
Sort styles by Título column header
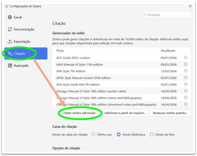(106, 51)
